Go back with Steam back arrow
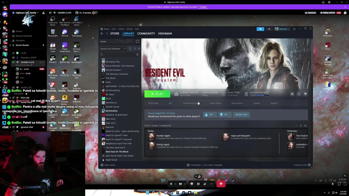Screen dimensions: 349x196 point(102,33)
